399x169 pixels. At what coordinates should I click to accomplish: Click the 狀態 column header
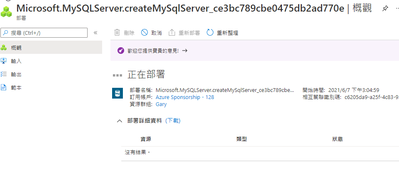338,139
